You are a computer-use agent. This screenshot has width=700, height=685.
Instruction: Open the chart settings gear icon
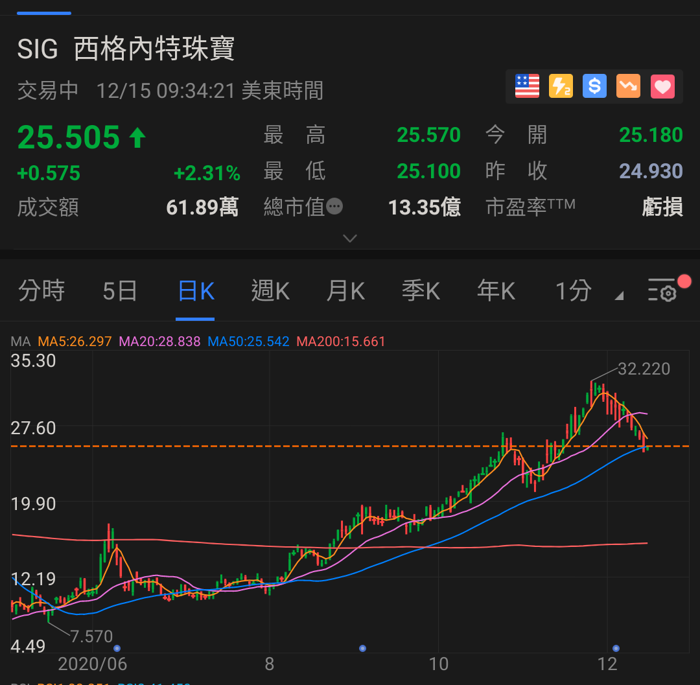(x=662, y=290)
